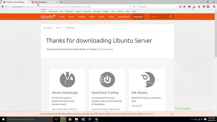
Task: Click the magnifier icon in Ubuntu site search
Action: pos(171,17)
